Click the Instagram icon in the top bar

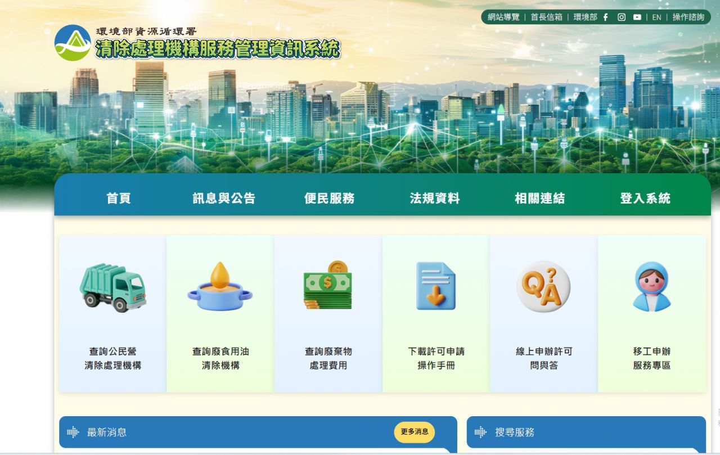(x=620, y=17)
